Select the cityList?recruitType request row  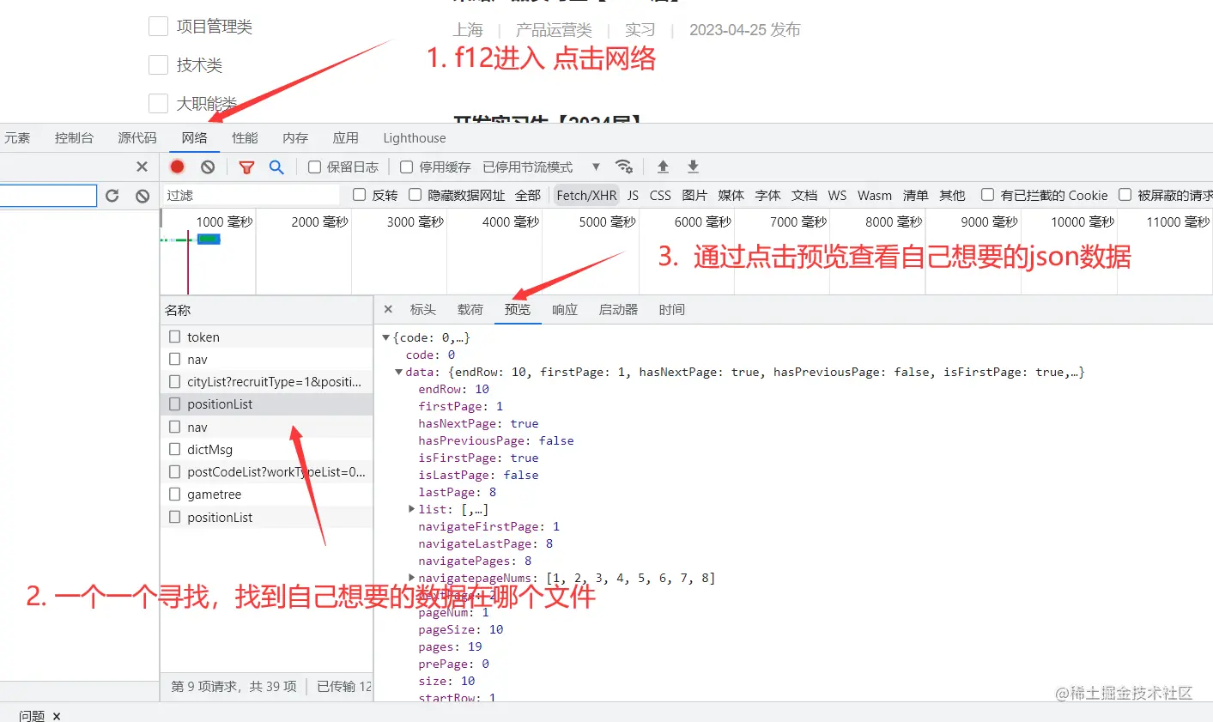tap(266, 381)
